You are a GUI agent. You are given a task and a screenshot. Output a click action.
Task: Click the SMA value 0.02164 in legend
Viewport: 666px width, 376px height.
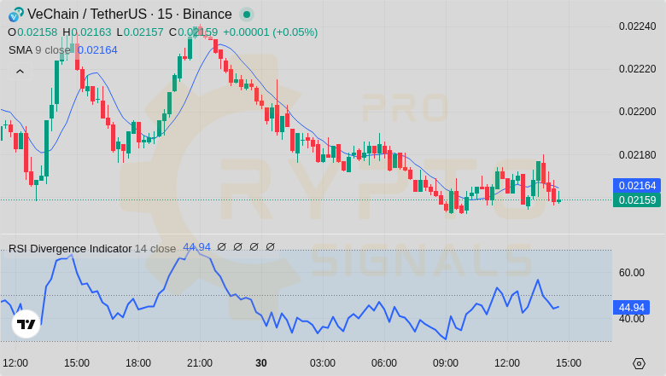click(x=97, y=50)
